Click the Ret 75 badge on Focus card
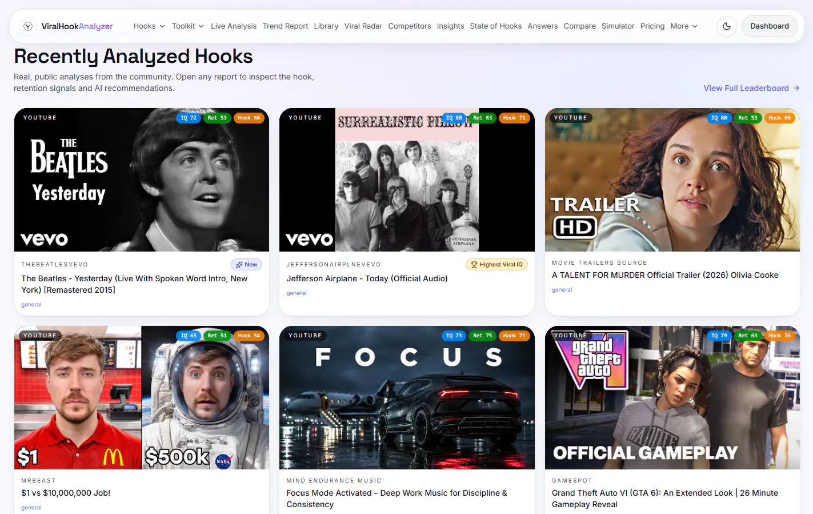The image size is (813, 514). (482, 336)
